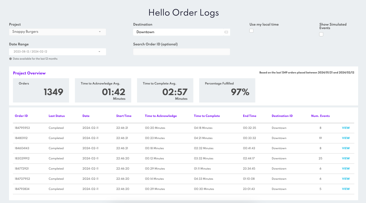
Task: Click end time 01:10:08 cell
Action: pos(249,179)
